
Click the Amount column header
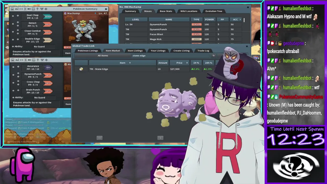163,63
